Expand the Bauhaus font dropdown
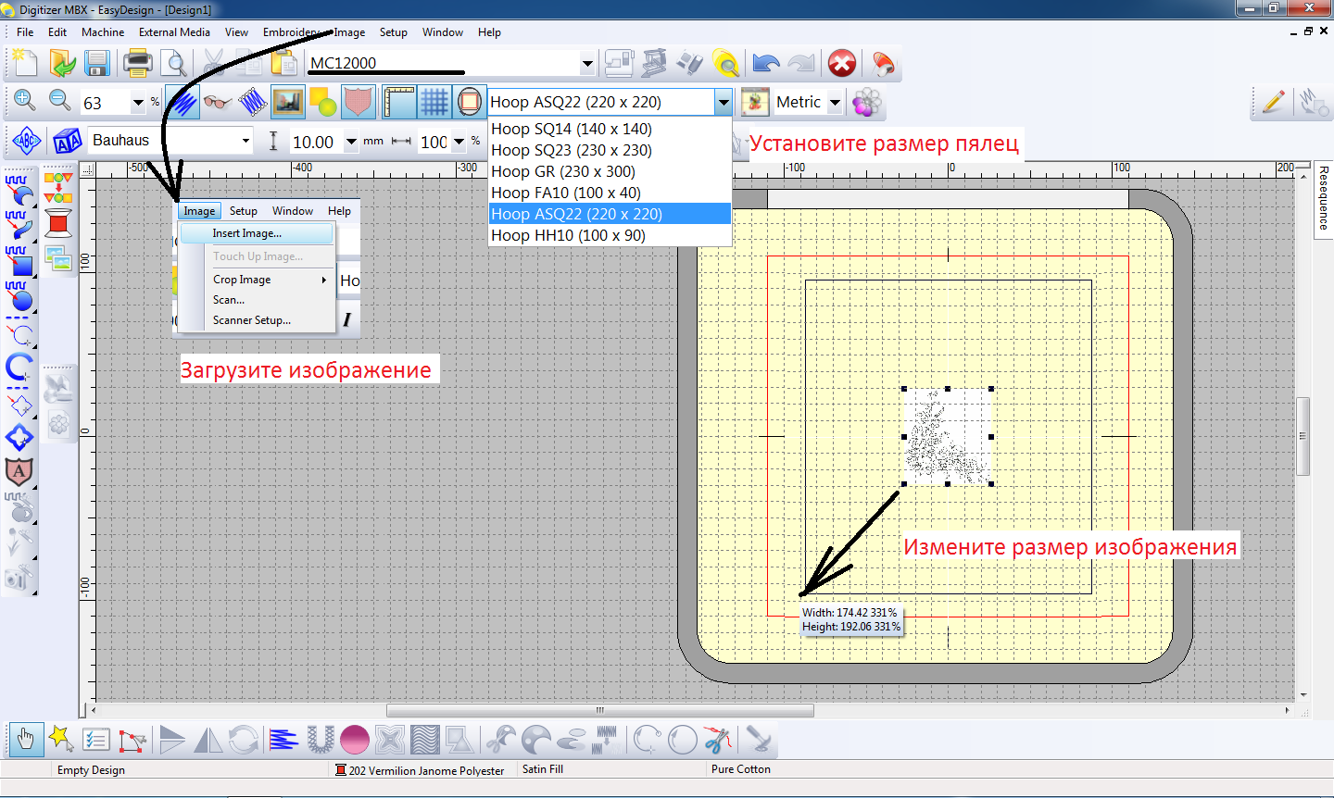The width and height of the screenshot is (1334, 798). click(245, 141)
